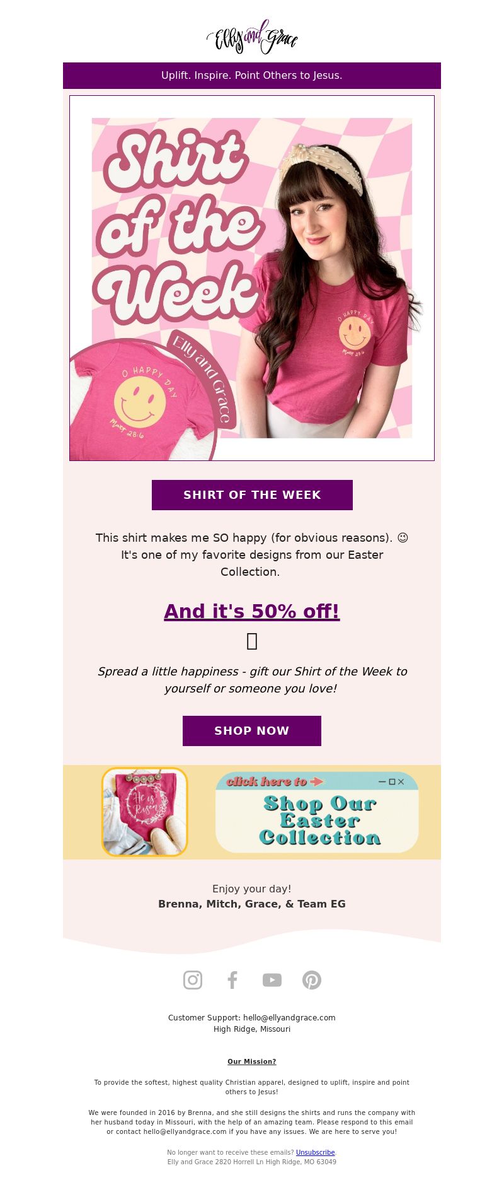
Task: Click the SHOP NOW button
Action: (252, 731)
